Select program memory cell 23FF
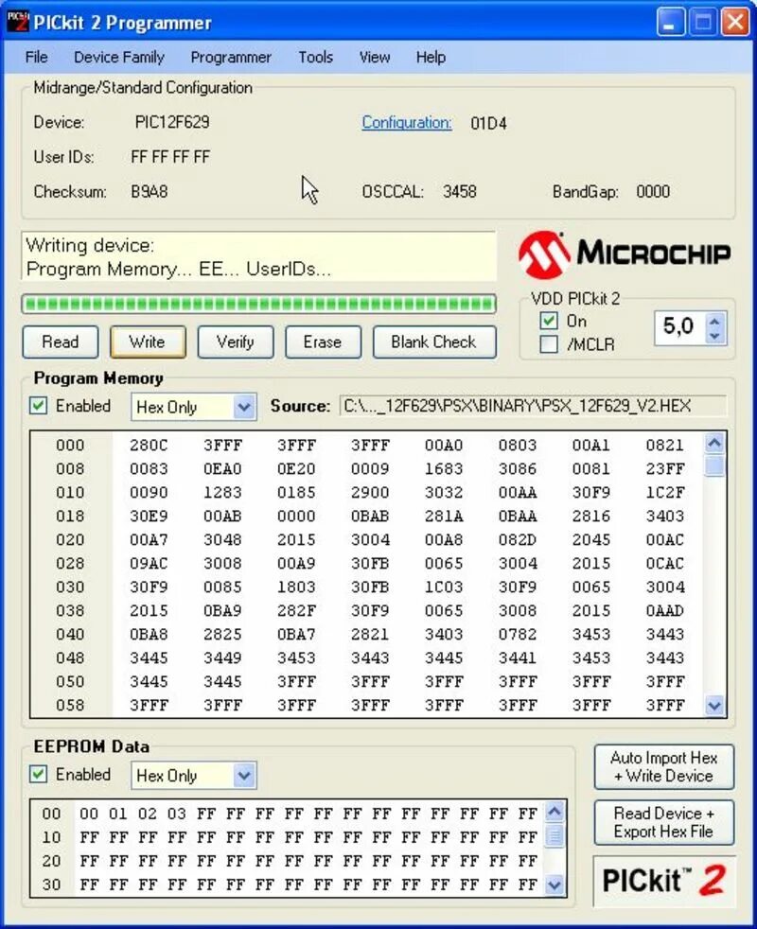This screenshot has width=757, height=929. [665, 468]
